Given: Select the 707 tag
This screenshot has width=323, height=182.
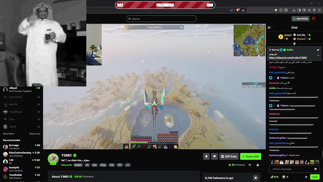Looking at the screenshot, I should coord(120,165).
